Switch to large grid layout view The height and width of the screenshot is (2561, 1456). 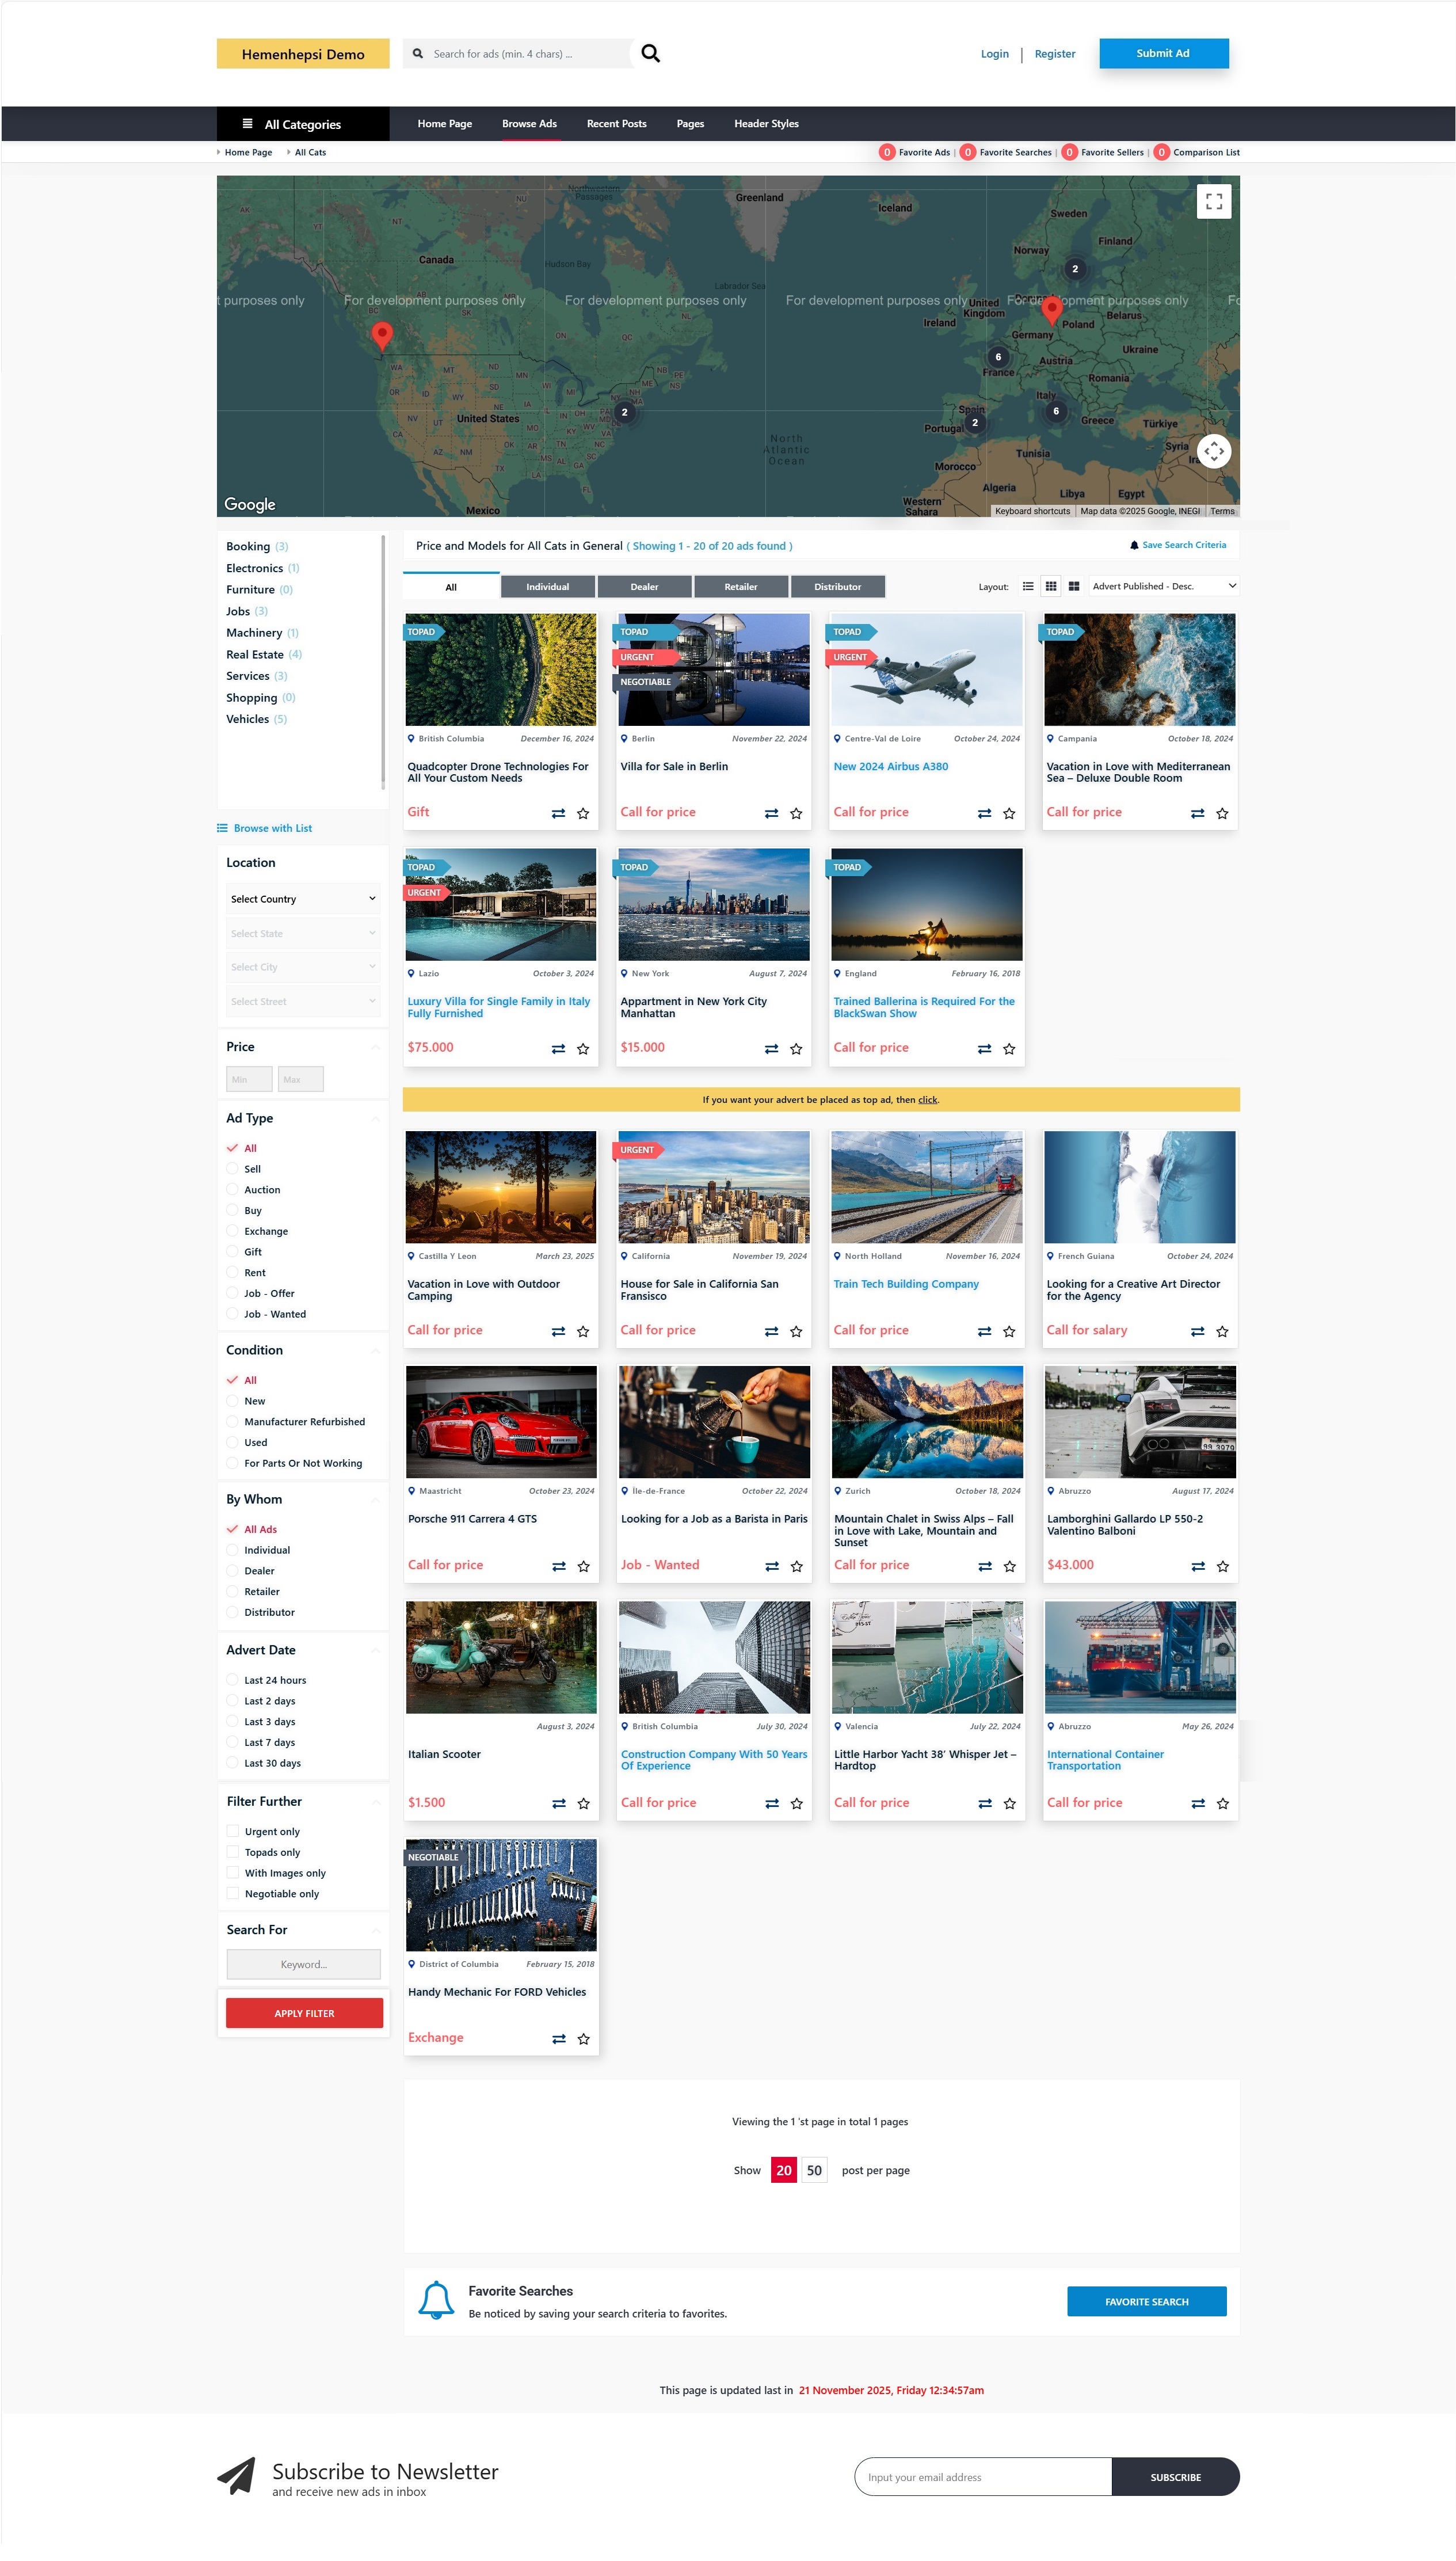click(x=1073, y=586)
